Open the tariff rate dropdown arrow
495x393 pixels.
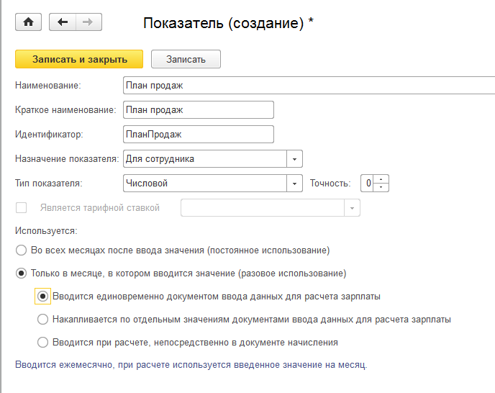tap(353, 208)
